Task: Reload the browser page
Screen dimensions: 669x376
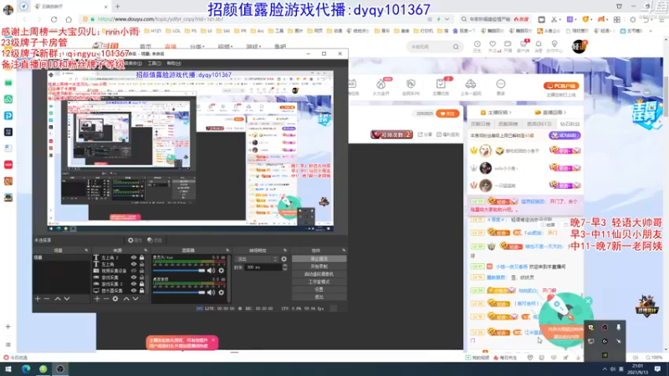Action: tap(54, 19)
